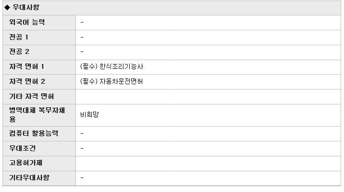Select the 외국어 능력 row label
Screen dimensions: 344x192
27,22
